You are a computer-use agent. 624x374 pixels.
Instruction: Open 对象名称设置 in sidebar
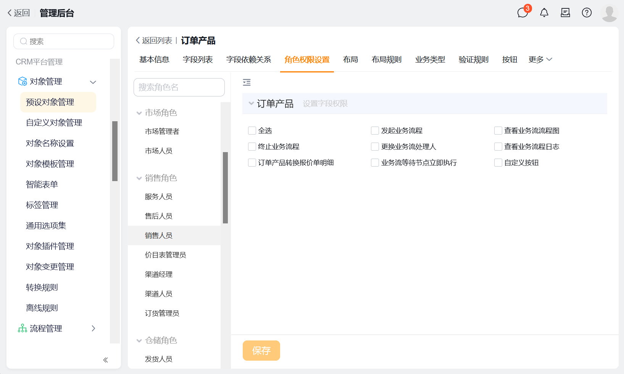tap(50, 143)
